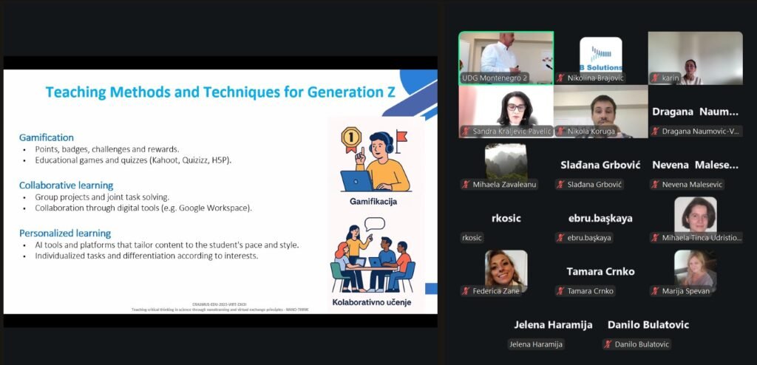
Task: Click muted mic icon beside Nikolina Brajovic
Action: [561, 78]
